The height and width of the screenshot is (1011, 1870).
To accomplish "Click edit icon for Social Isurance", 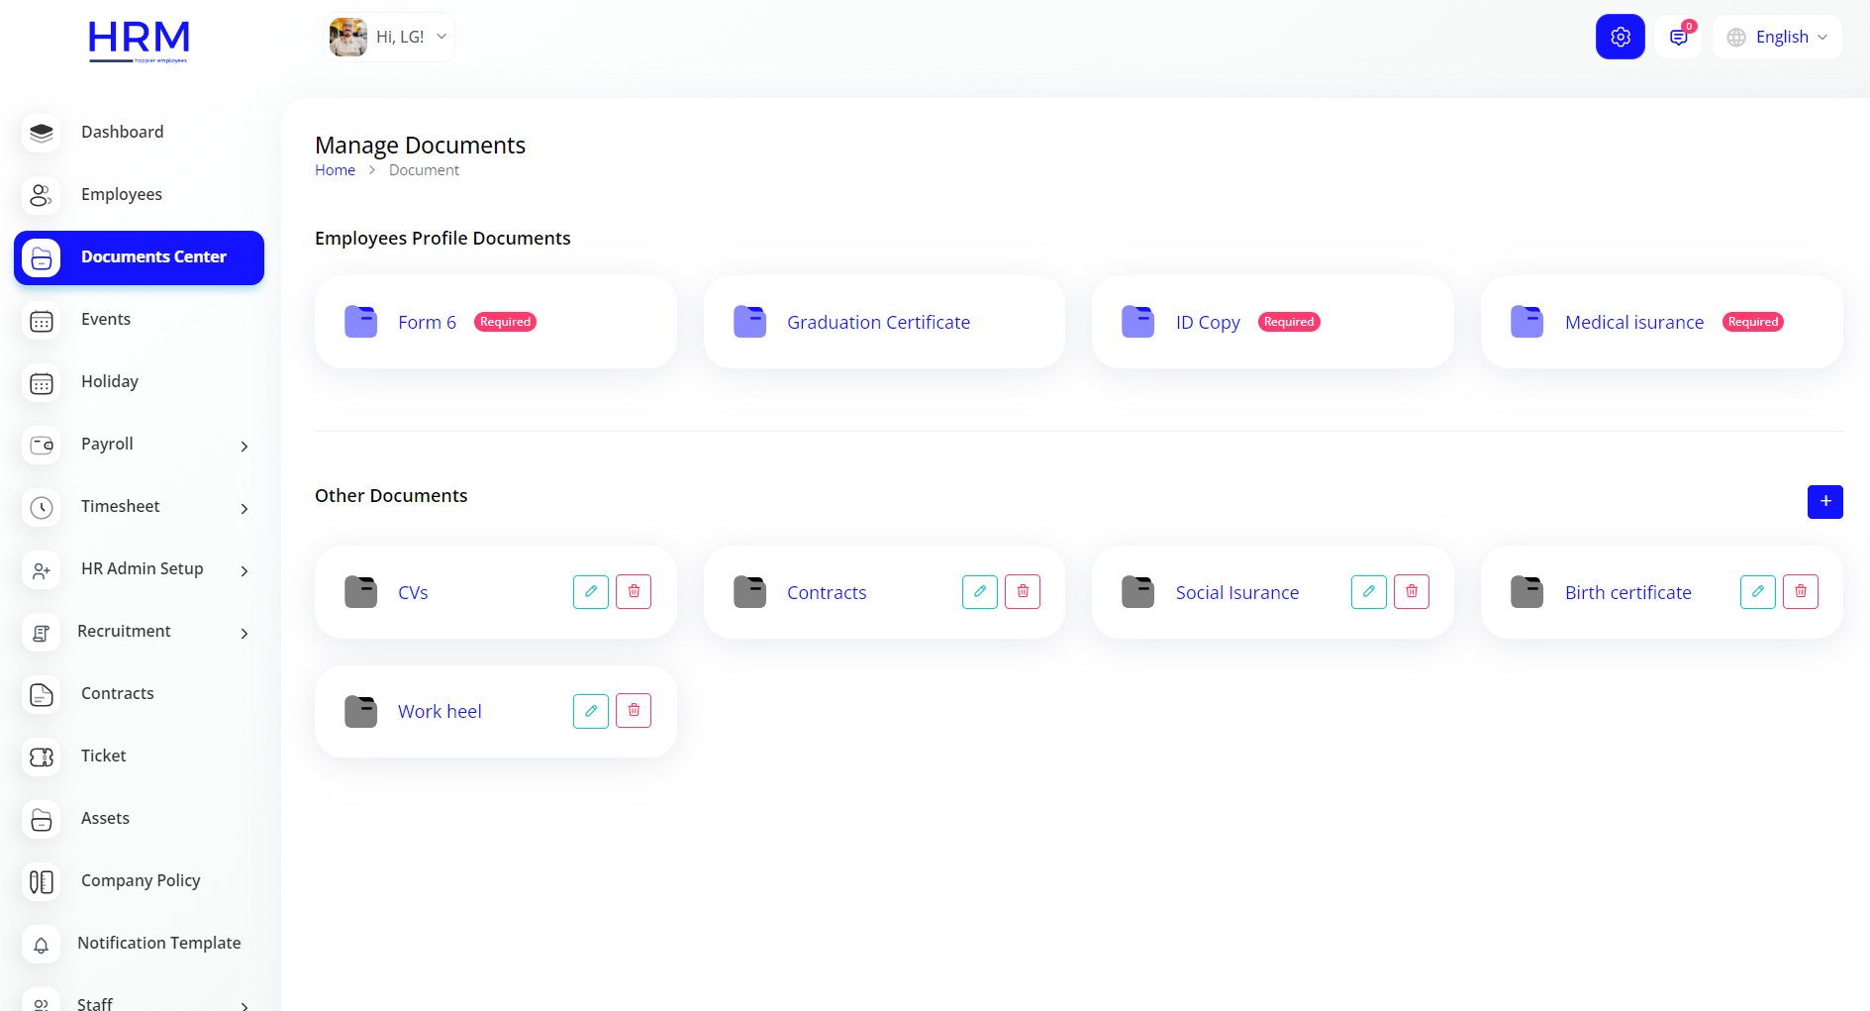I will tap(1368, 592).
